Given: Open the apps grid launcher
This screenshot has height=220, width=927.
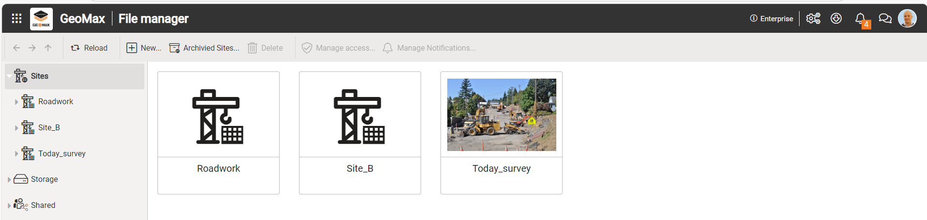Looking at the screenshot, I should pyautogui.click(x=16, y=18).
